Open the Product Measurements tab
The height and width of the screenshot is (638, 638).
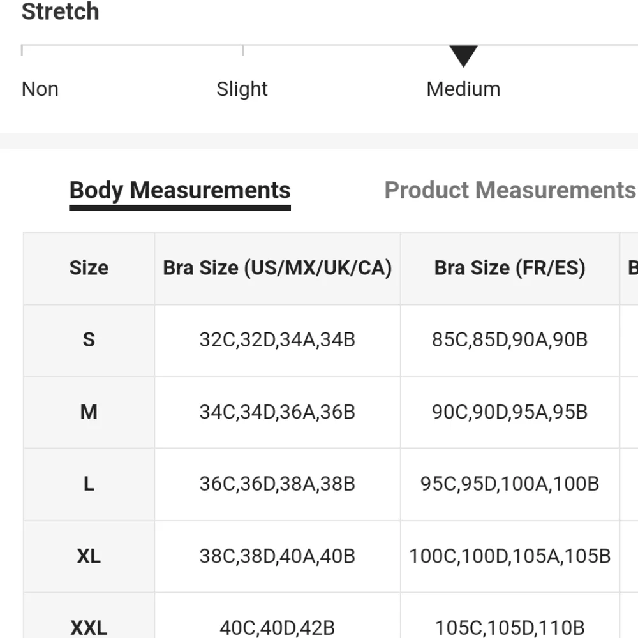[x=510, y=190]
